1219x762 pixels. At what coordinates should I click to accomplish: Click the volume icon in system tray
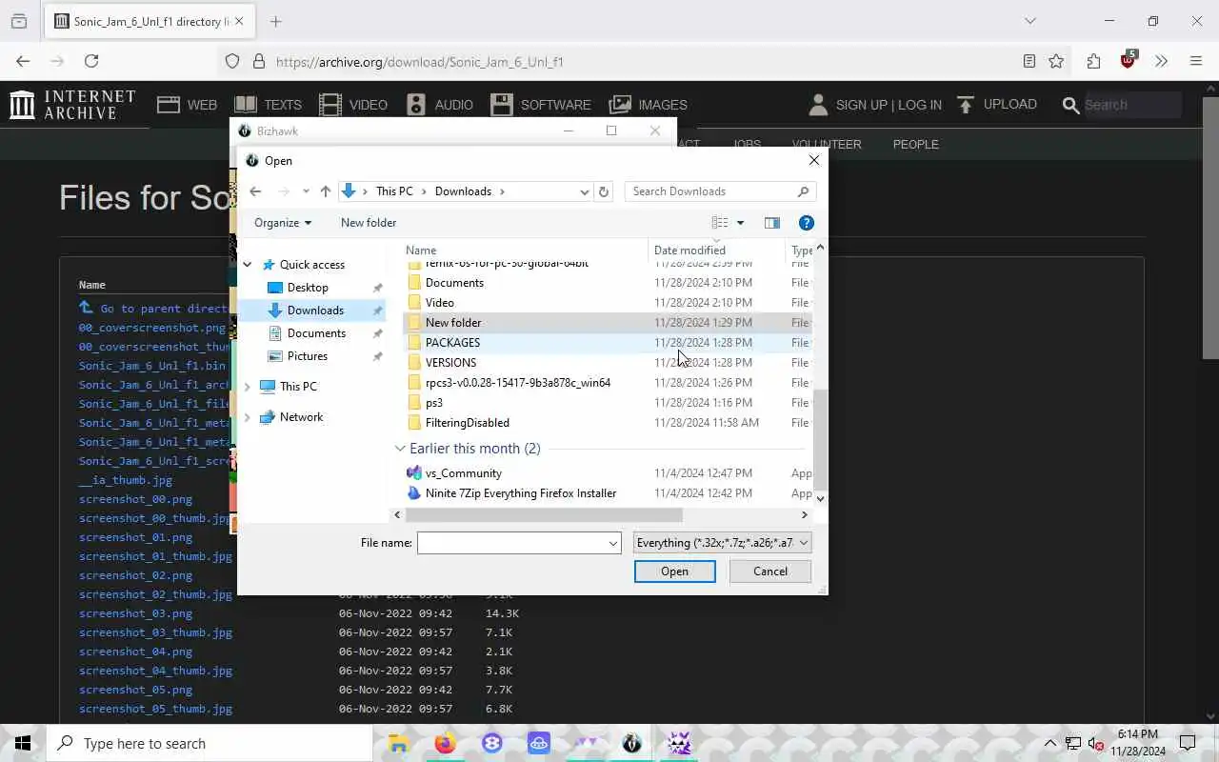1095,744
